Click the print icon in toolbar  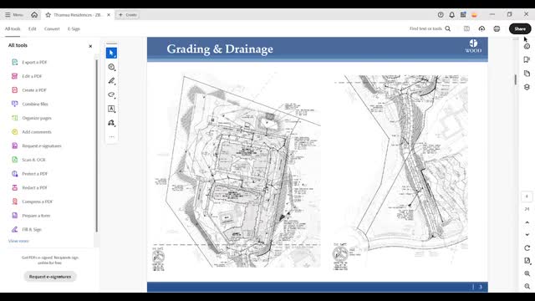click(497, 28)
